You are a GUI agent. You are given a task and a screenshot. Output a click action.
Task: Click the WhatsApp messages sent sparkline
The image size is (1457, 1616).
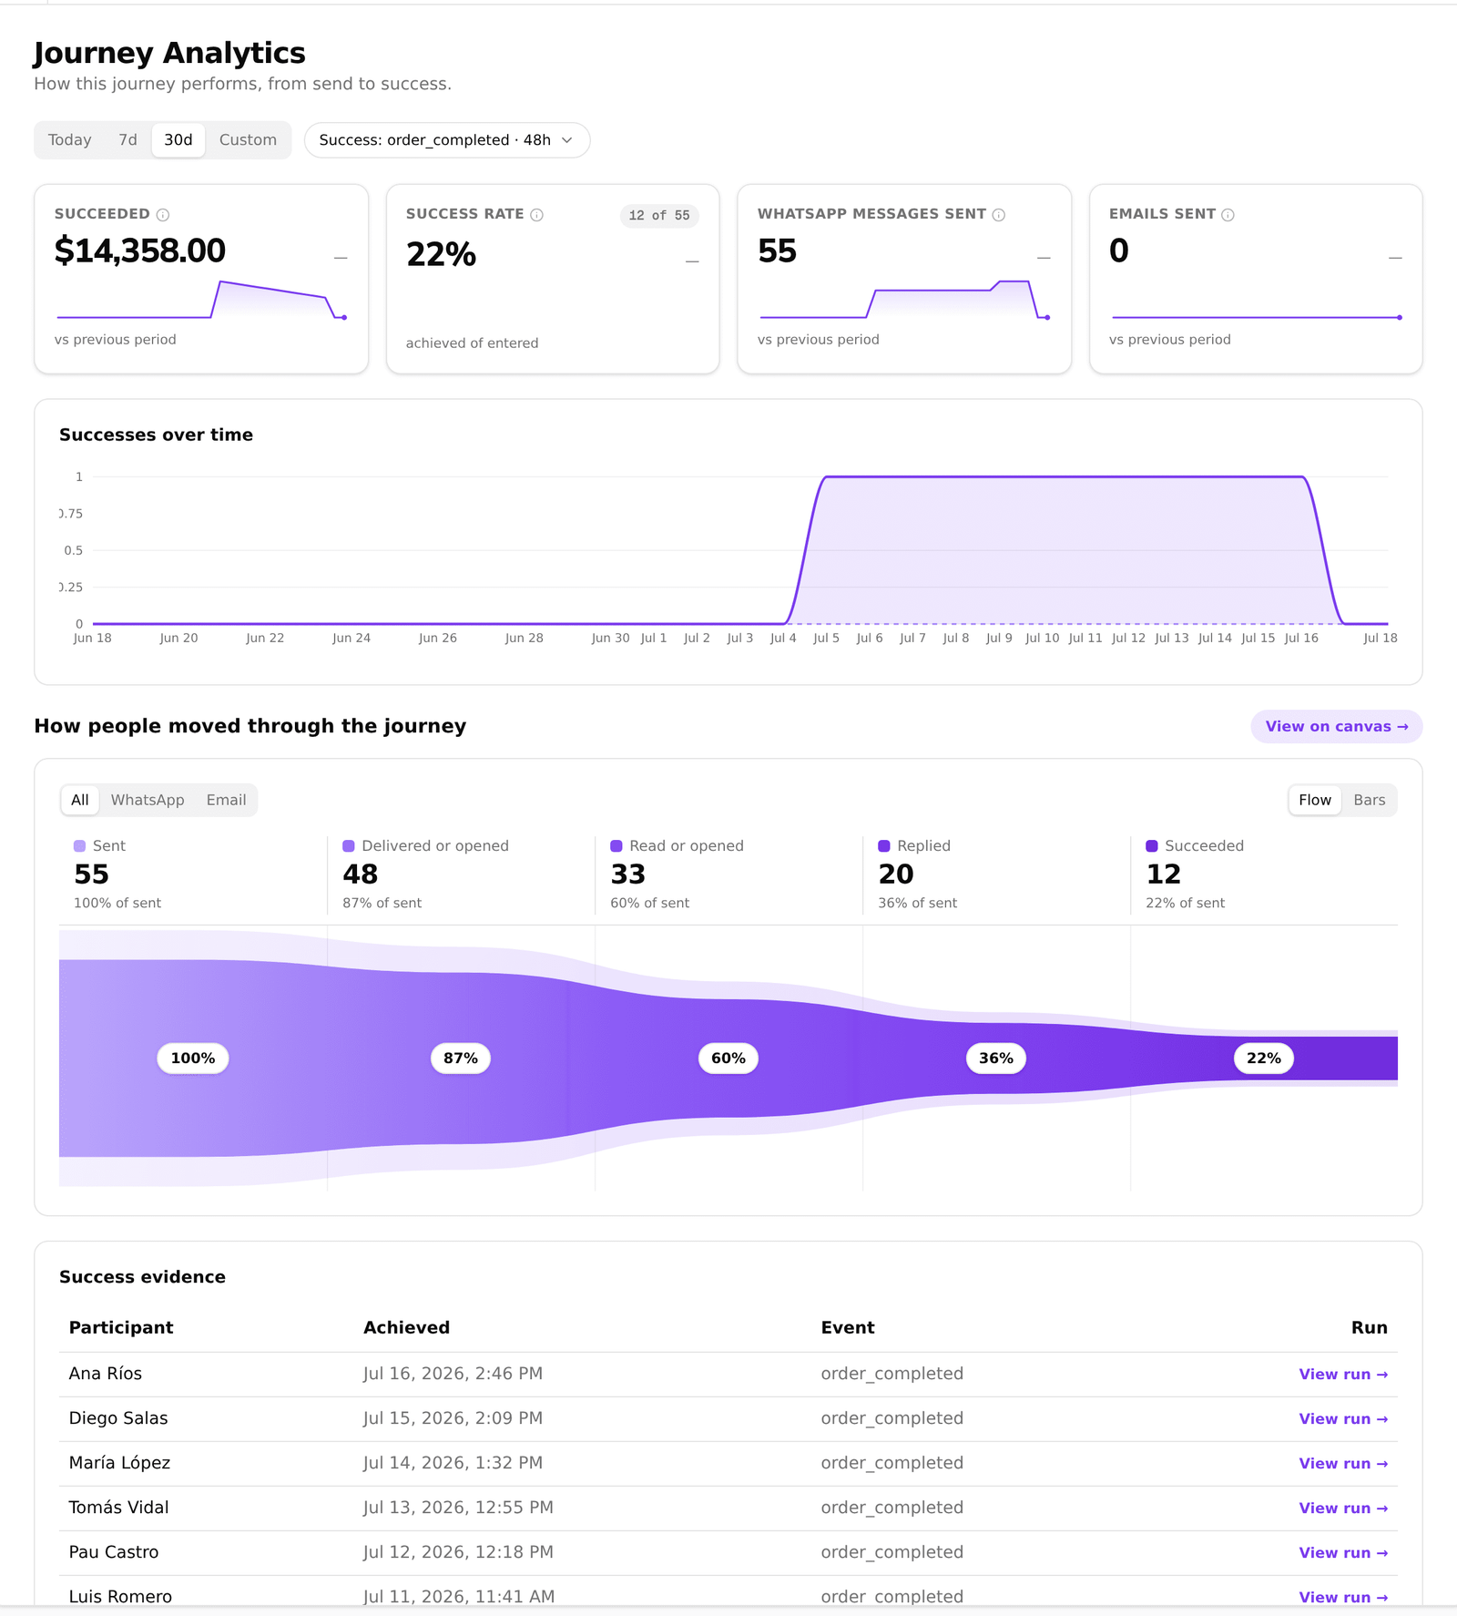click(x=904, y=300)
